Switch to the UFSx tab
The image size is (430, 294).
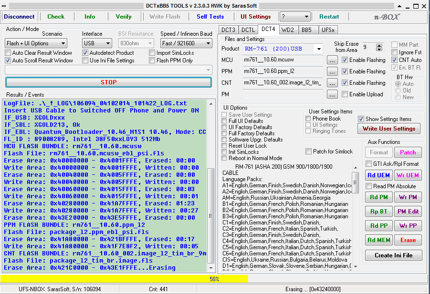[x=328, y=30]
